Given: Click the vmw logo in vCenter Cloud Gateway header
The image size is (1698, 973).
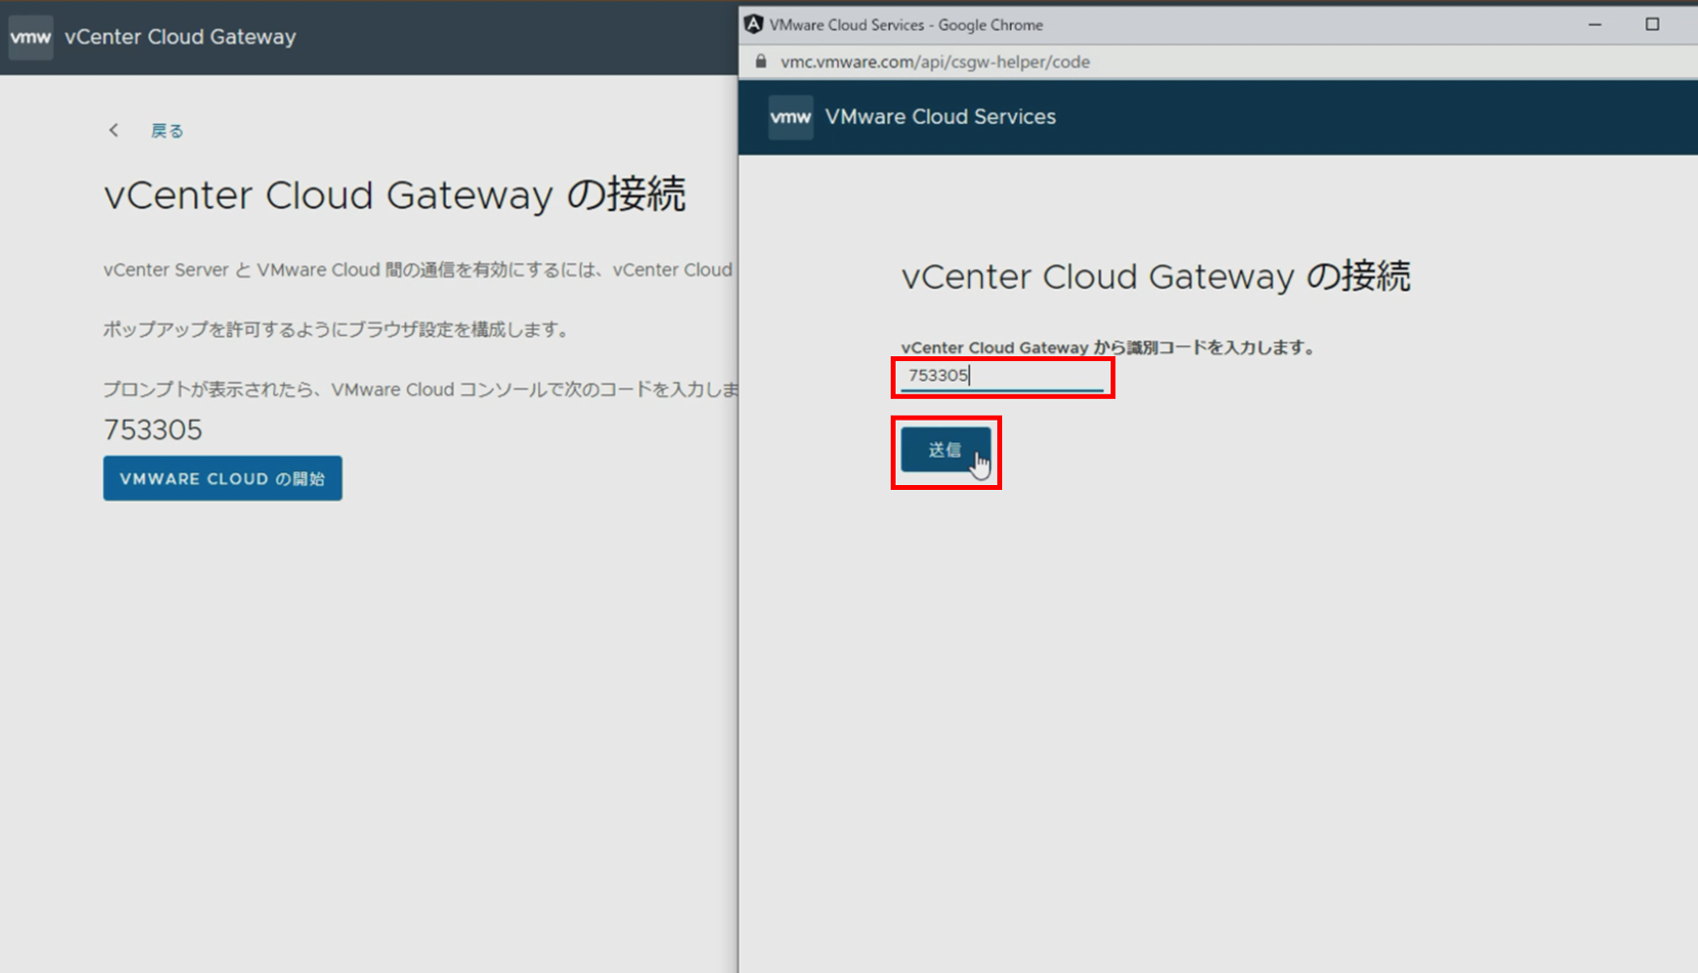Looking at the screenshot, I should (x=30, y=37).
